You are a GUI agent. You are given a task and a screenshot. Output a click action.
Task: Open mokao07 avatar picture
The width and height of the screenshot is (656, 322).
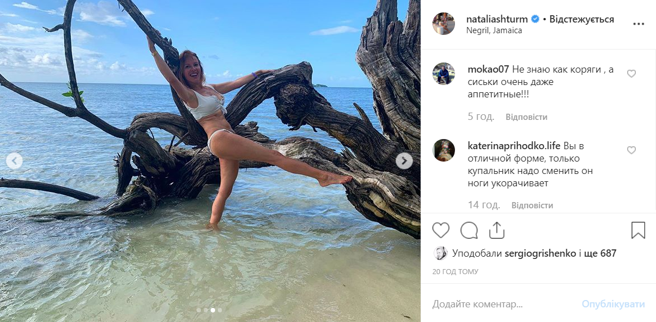444,74
